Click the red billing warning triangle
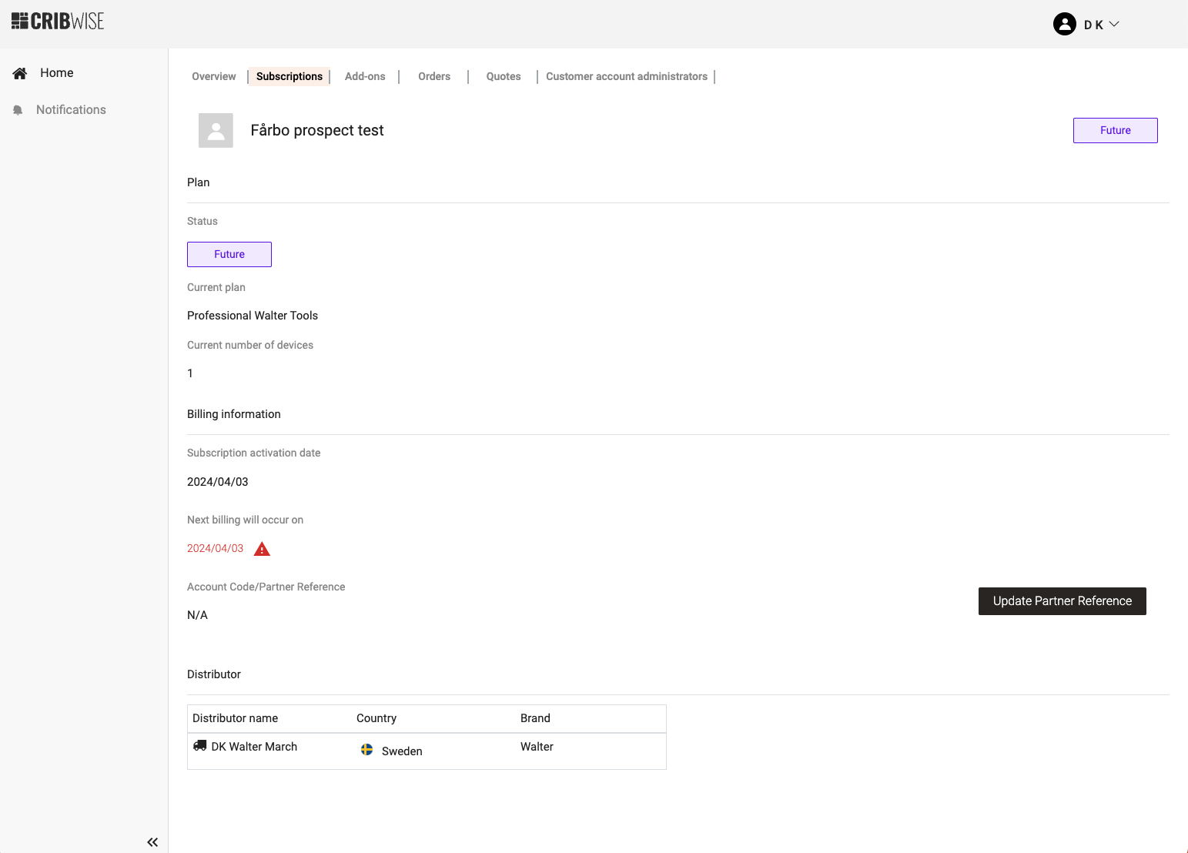This screenshot has width=1188, height=853. pyautogui.click(x=262, y=549)
